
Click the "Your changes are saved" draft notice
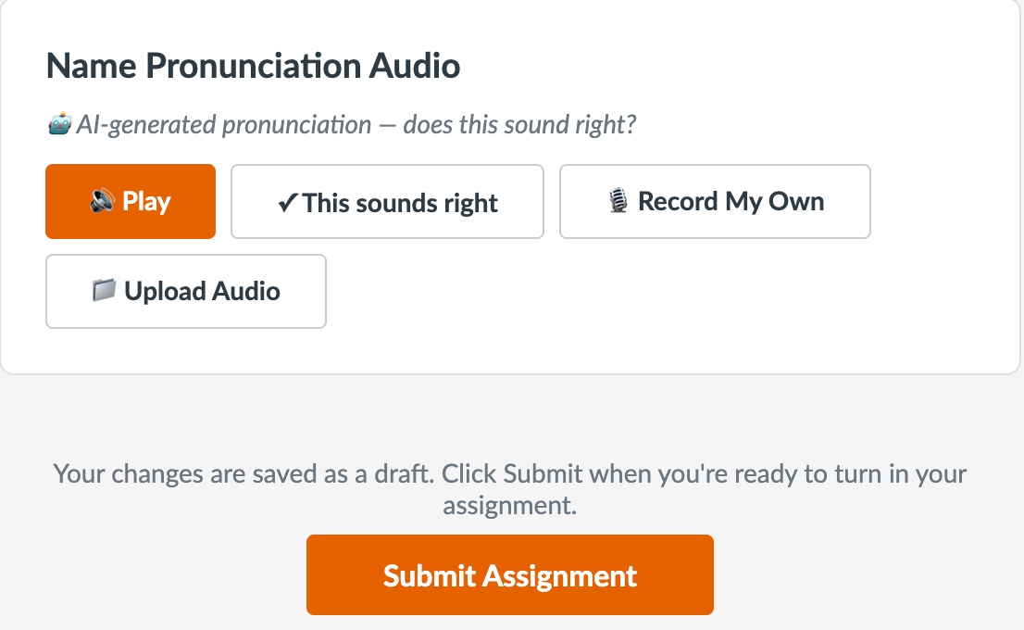(x=510, y=489)
